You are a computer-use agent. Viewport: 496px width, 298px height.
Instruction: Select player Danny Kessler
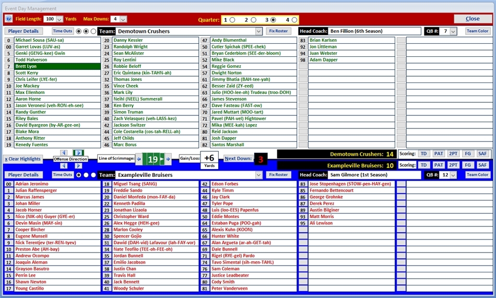tap(155, 40)
